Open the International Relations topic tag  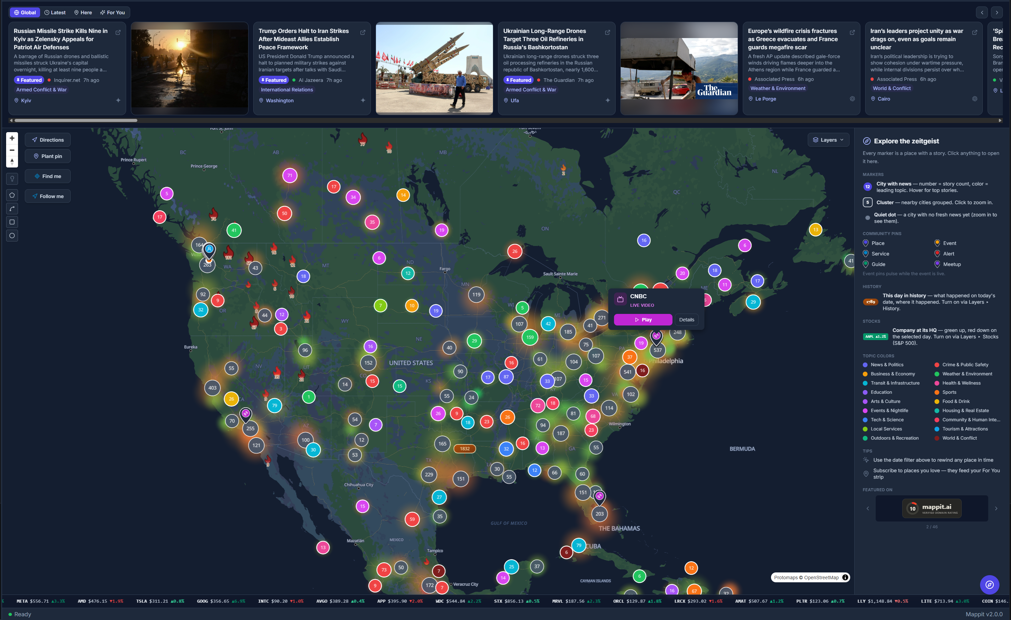click(x=287, y=90)
